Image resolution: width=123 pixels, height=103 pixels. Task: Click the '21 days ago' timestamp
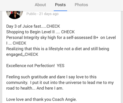tap(49, 14)
